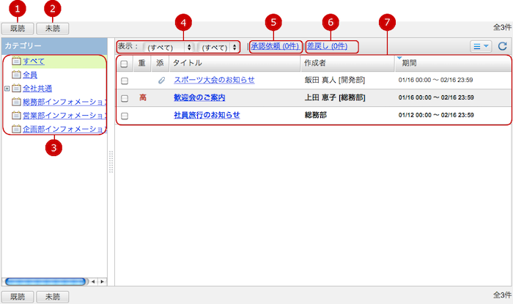Click the top 全3件 count text

[502, 27]
